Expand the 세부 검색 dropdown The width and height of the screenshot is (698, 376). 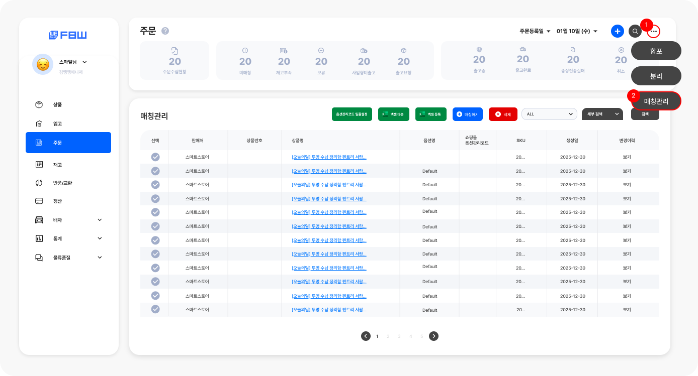[602, 114]
